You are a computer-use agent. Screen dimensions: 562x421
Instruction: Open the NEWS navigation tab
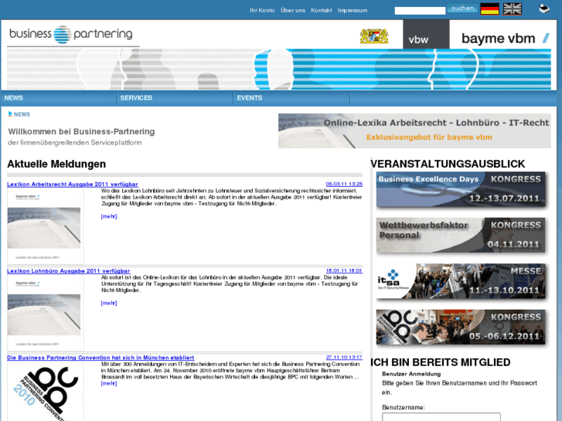(13, 98)
